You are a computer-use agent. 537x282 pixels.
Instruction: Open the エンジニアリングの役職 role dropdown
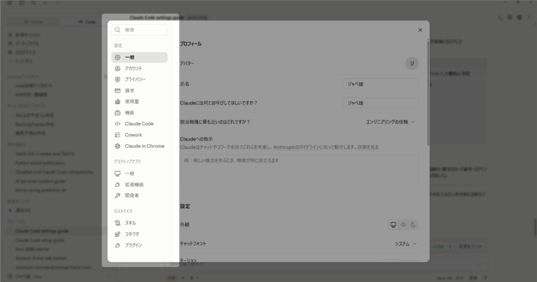coord(390,122)
